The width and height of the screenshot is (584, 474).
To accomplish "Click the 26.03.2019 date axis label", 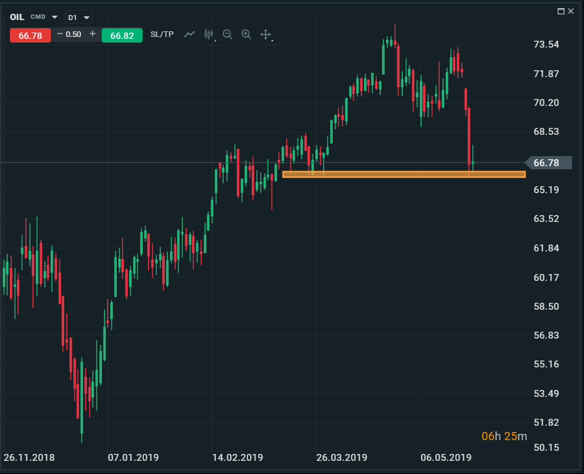I will [x=342, y=457].
